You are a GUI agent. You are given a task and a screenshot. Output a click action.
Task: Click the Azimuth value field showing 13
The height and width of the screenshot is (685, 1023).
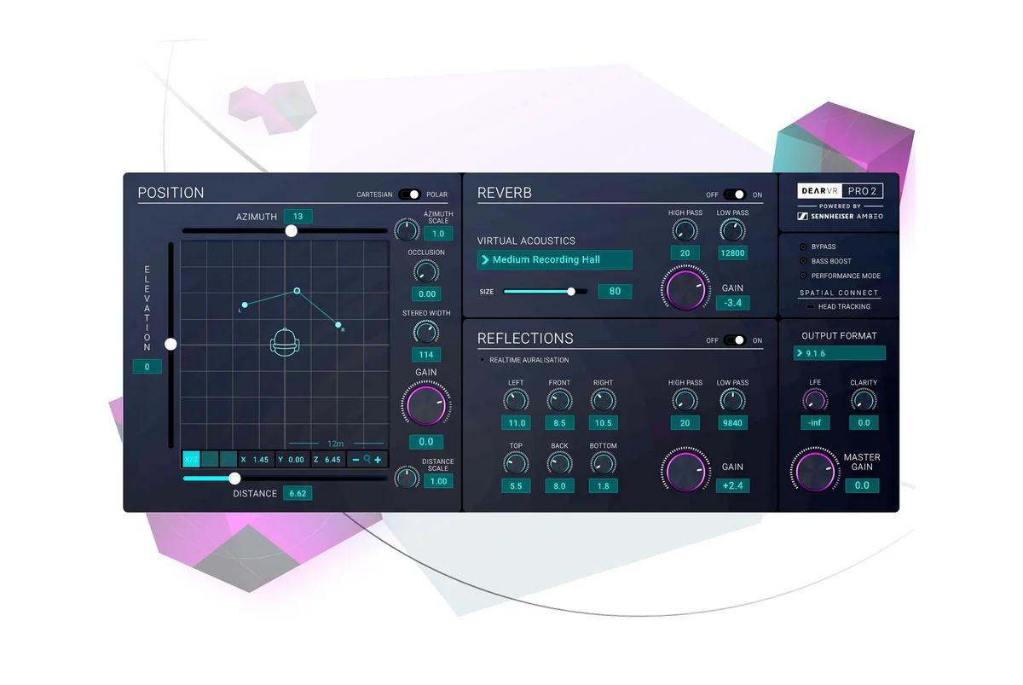pyautogui.click(x=298, y=216)
